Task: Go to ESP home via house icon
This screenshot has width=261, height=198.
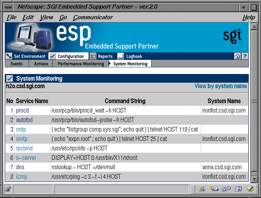Action: (x=237, y=56)
